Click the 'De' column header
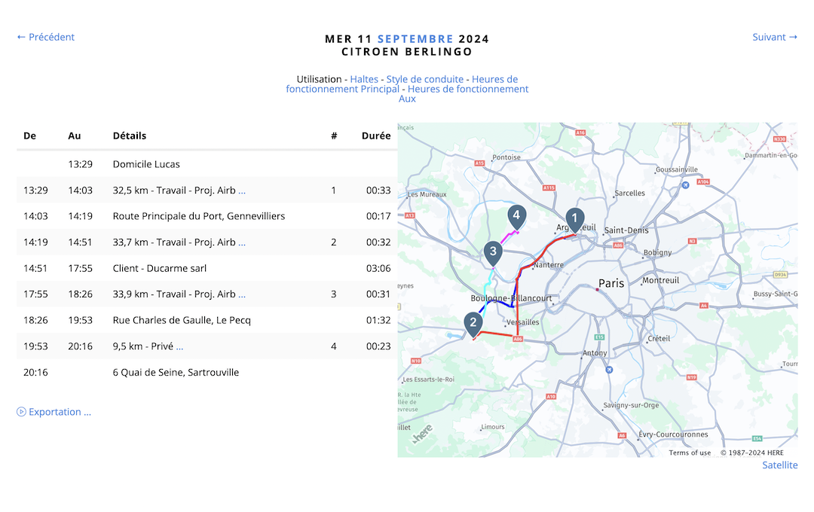 (x=29, y=136)
